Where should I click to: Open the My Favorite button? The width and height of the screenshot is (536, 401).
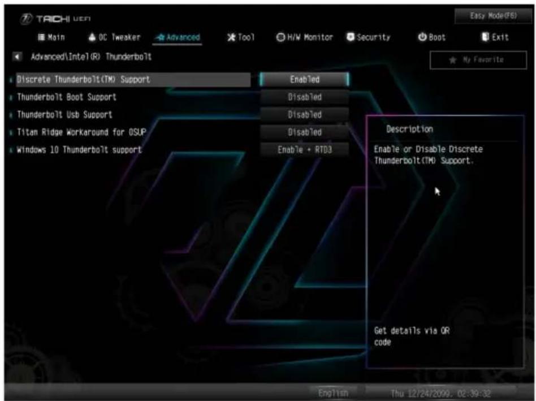coord(478,60)
